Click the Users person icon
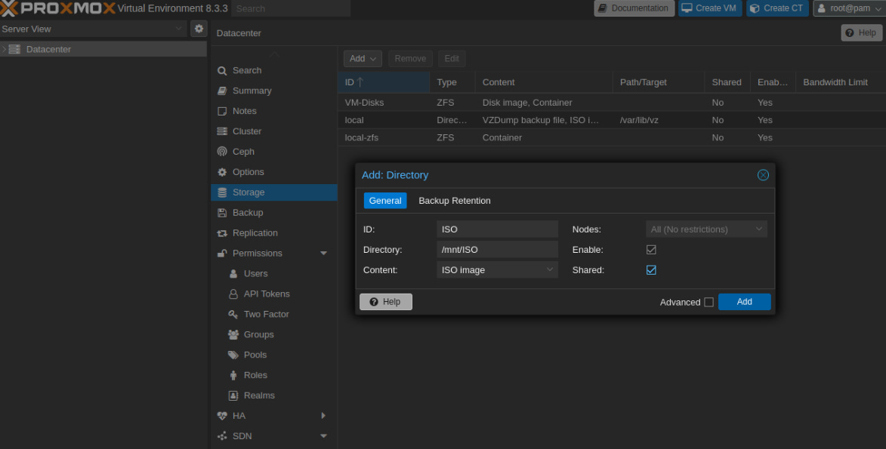 click(233, 273)
